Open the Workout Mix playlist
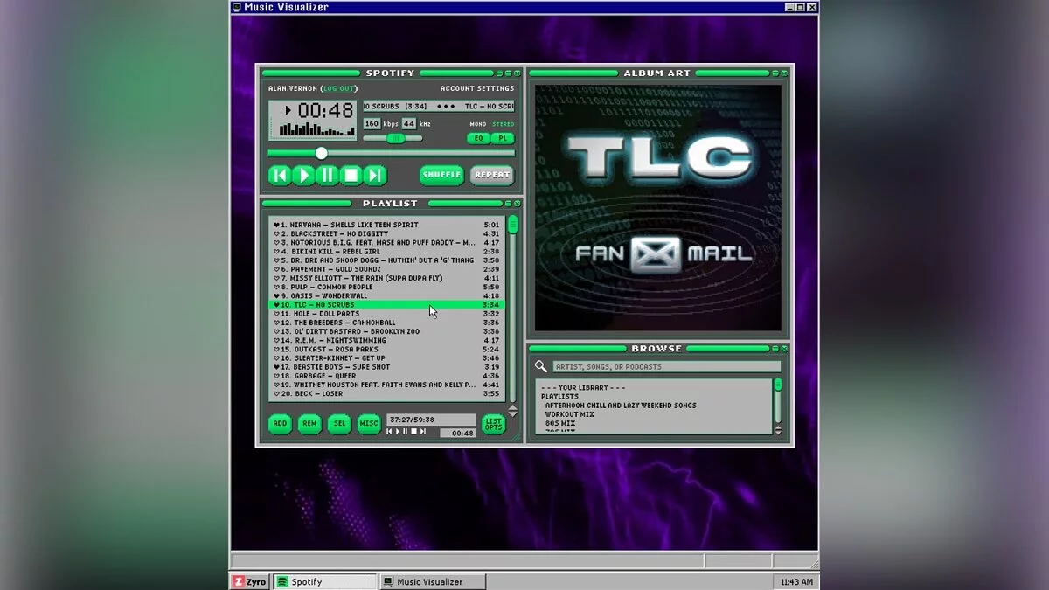 (x=569, y=414)
